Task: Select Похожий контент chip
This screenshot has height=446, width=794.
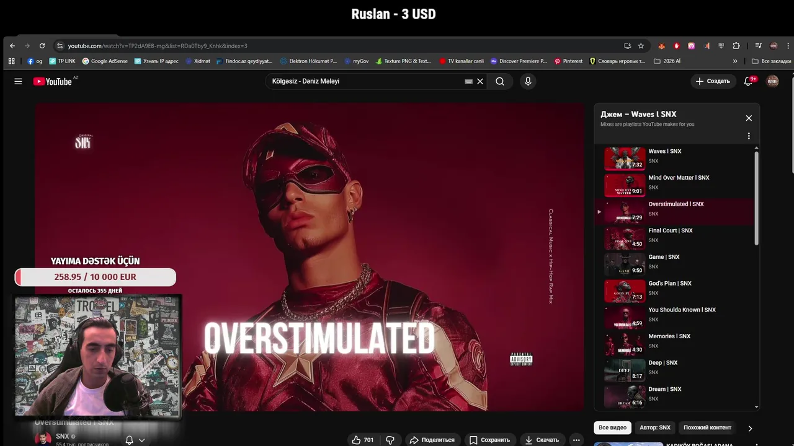Action: click(x=707, y=427)
